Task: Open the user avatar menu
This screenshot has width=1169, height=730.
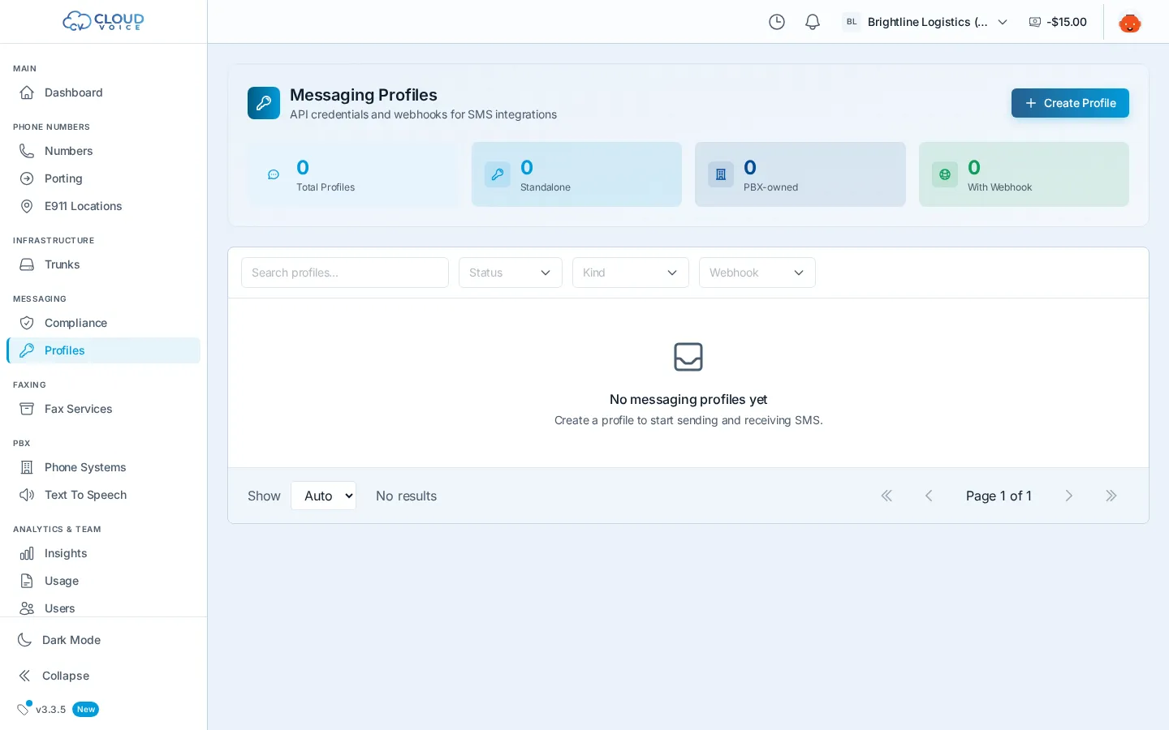Action: (x=1130, y=22)
